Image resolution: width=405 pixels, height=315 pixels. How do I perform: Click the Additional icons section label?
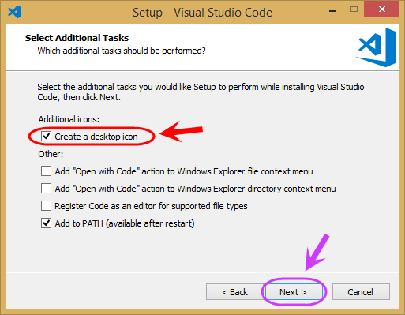pyautogui.click(x=69, y=119)
